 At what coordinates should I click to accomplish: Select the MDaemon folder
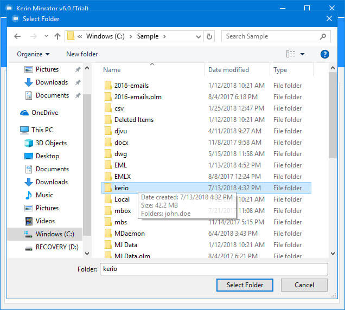pyautogui.click(x=129, y=234)
